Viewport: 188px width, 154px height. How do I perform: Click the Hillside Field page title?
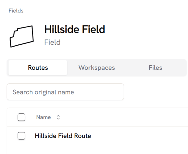(75, 29)
